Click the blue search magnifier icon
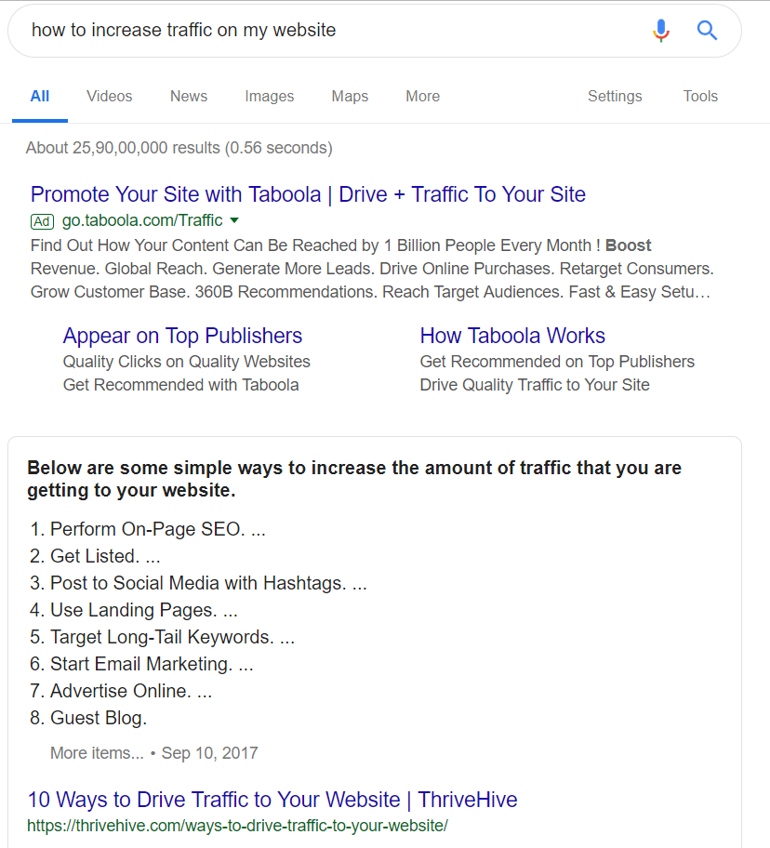The height and width of the screenshot is (848, 770). click(708, 31)
